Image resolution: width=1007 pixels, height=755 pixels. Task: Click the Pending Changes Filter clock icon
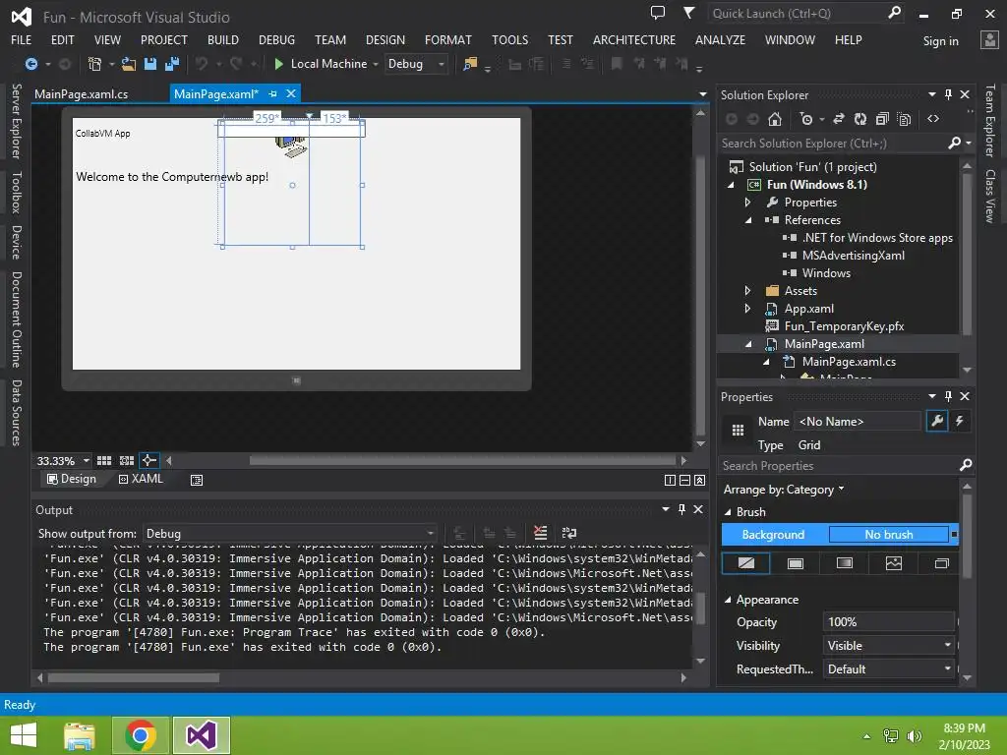pos(806,119)
